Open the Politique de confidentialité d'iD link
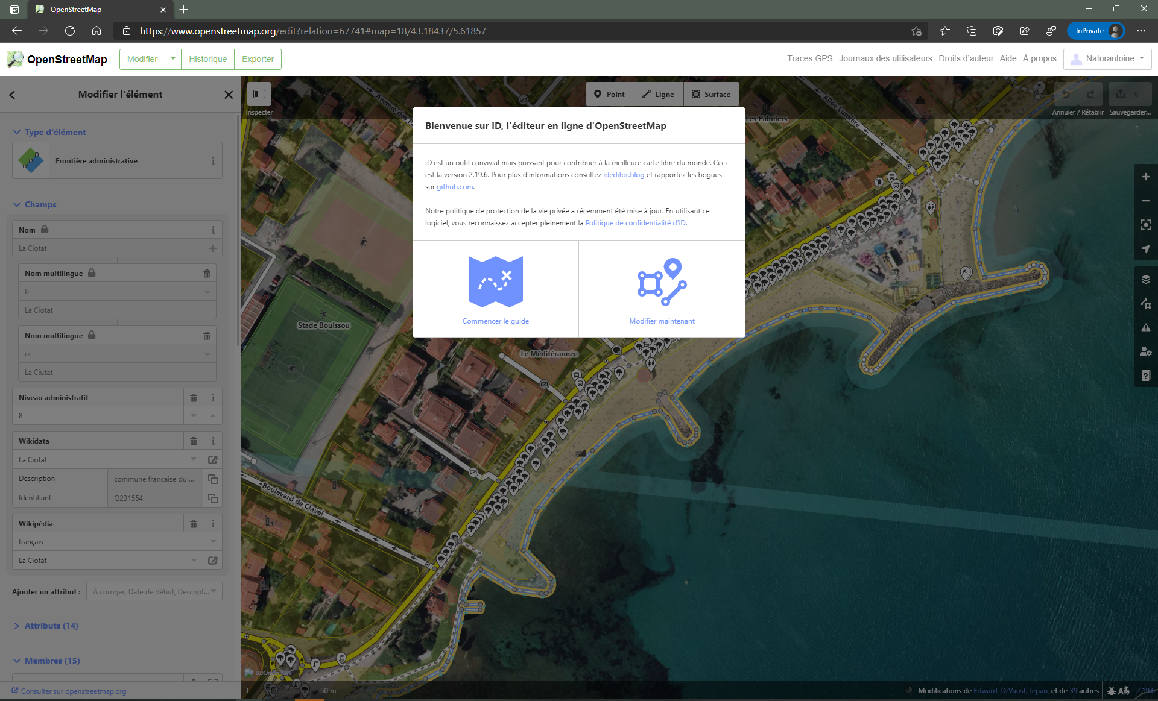The height and width of the screenshot is (701, 1158). pyautogui.click(x=635, y=223)
